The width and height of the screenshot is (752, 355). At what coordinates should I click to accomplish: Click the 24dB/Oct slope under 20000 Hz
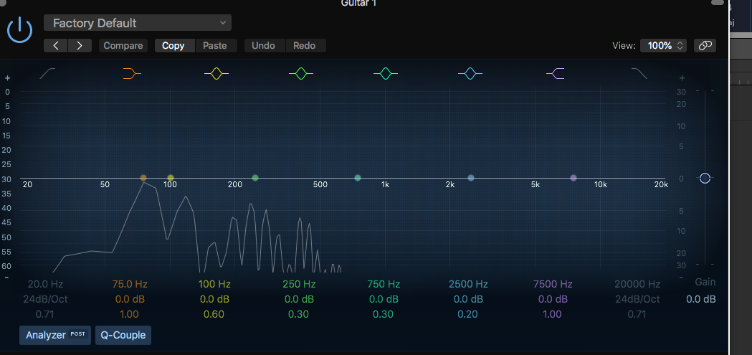(x=637, y=299)
